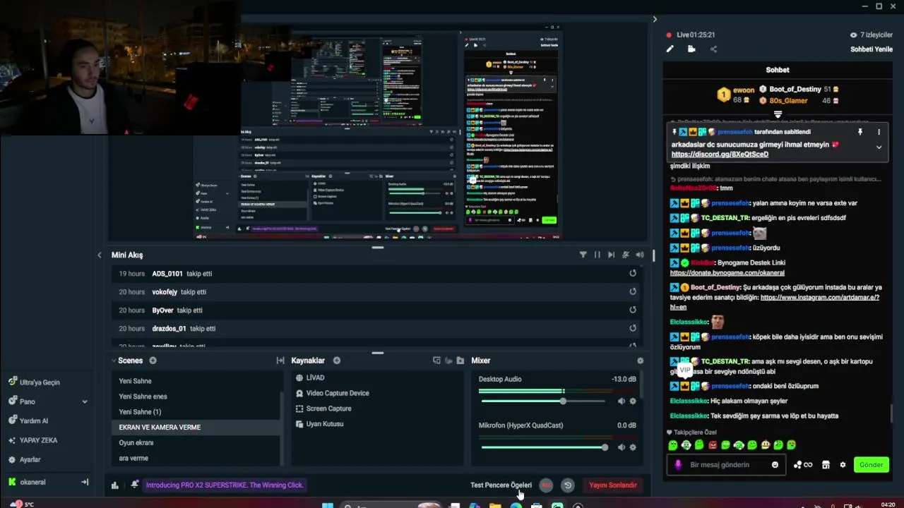
Task: Open the scene transitions icon
Action: (280, 361)
